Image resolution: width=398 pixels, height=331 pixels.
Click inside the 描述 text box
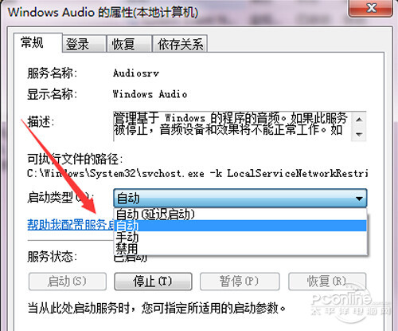[232, 126]
